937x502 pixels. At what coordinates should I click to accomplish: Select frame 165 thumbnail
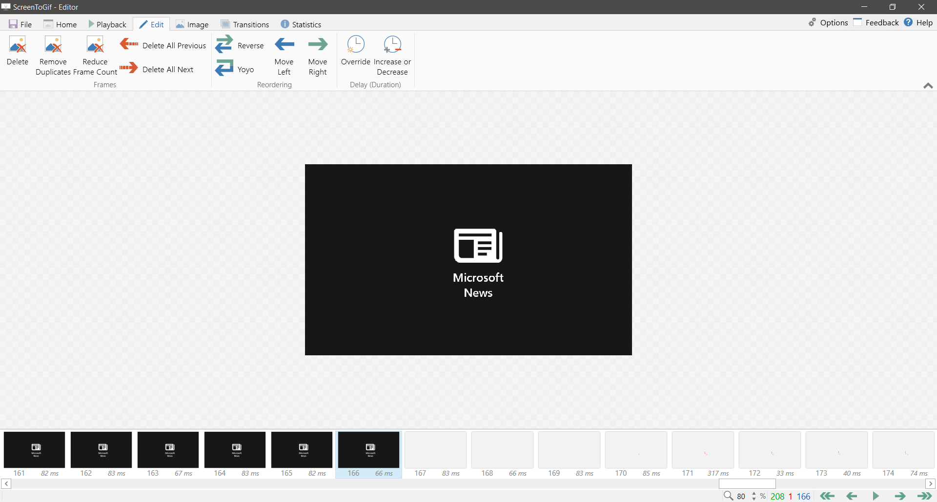pos(302,454)
